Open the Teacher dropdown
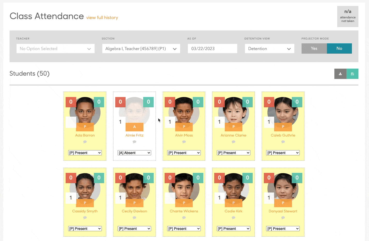 56,49
